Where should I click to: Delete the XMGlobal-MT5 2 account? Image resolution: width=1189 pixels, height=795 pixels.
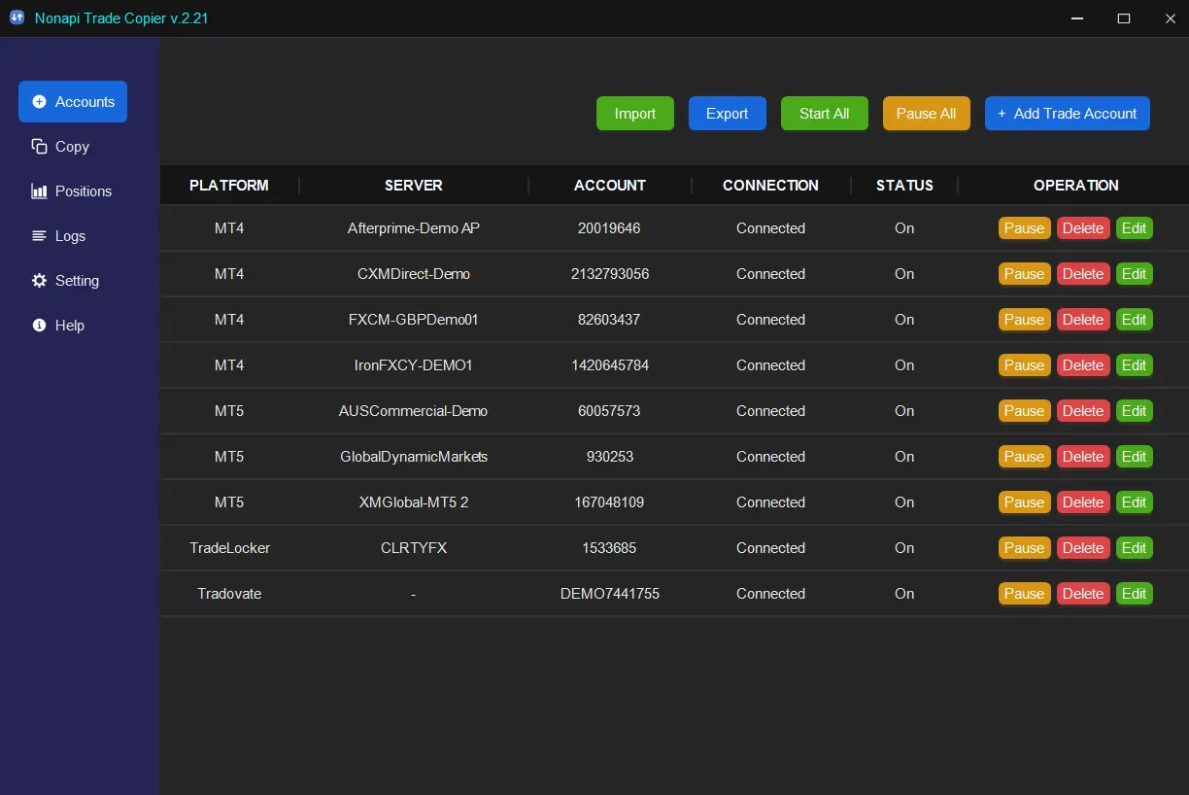(1083, 502)
